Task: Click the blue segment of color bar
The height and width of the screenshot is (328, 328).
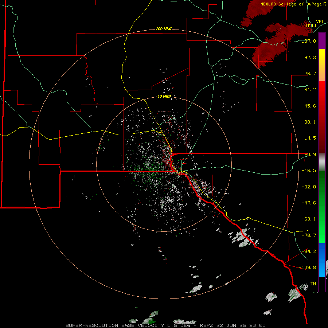Action: pos(322,260)
